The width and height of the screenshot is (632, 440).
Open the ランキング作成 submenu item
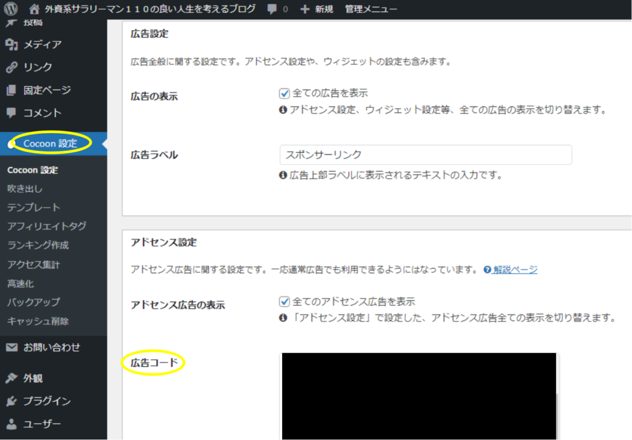click(x=38, y=245)
